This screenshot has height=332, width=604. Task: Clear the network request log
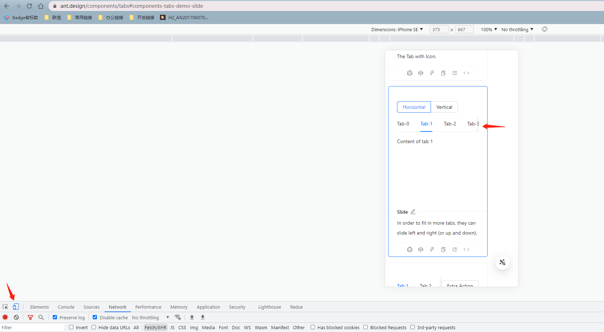pyautogui.click(x=16, y=317)
